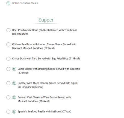Click Beef Pho Noodle Soup meal text
The height and width of the screenshot is (118, 124).
coord(44,32)
